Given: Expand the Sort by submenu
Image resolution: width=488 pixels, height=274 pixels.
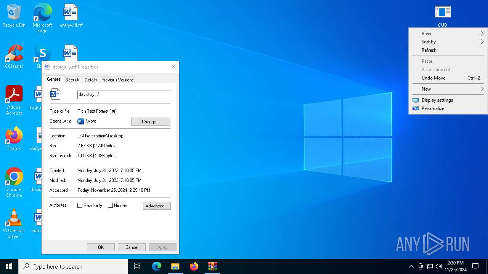Looking at the screenshot, I should point(448,42).
